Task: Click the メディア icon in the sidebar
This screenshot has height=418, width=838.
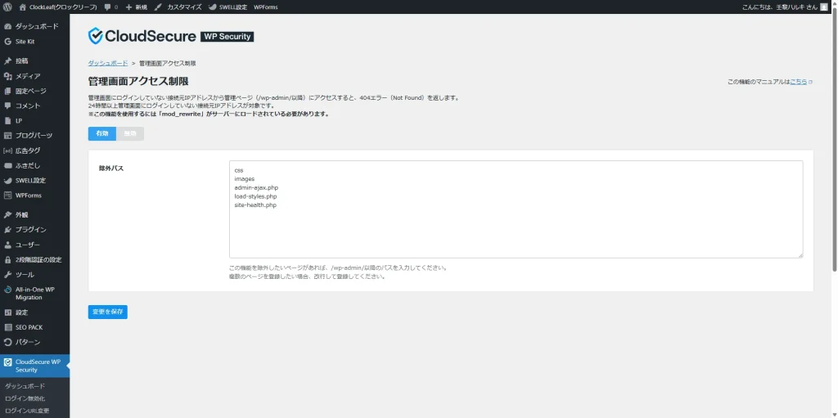Action: pos(7,76)
